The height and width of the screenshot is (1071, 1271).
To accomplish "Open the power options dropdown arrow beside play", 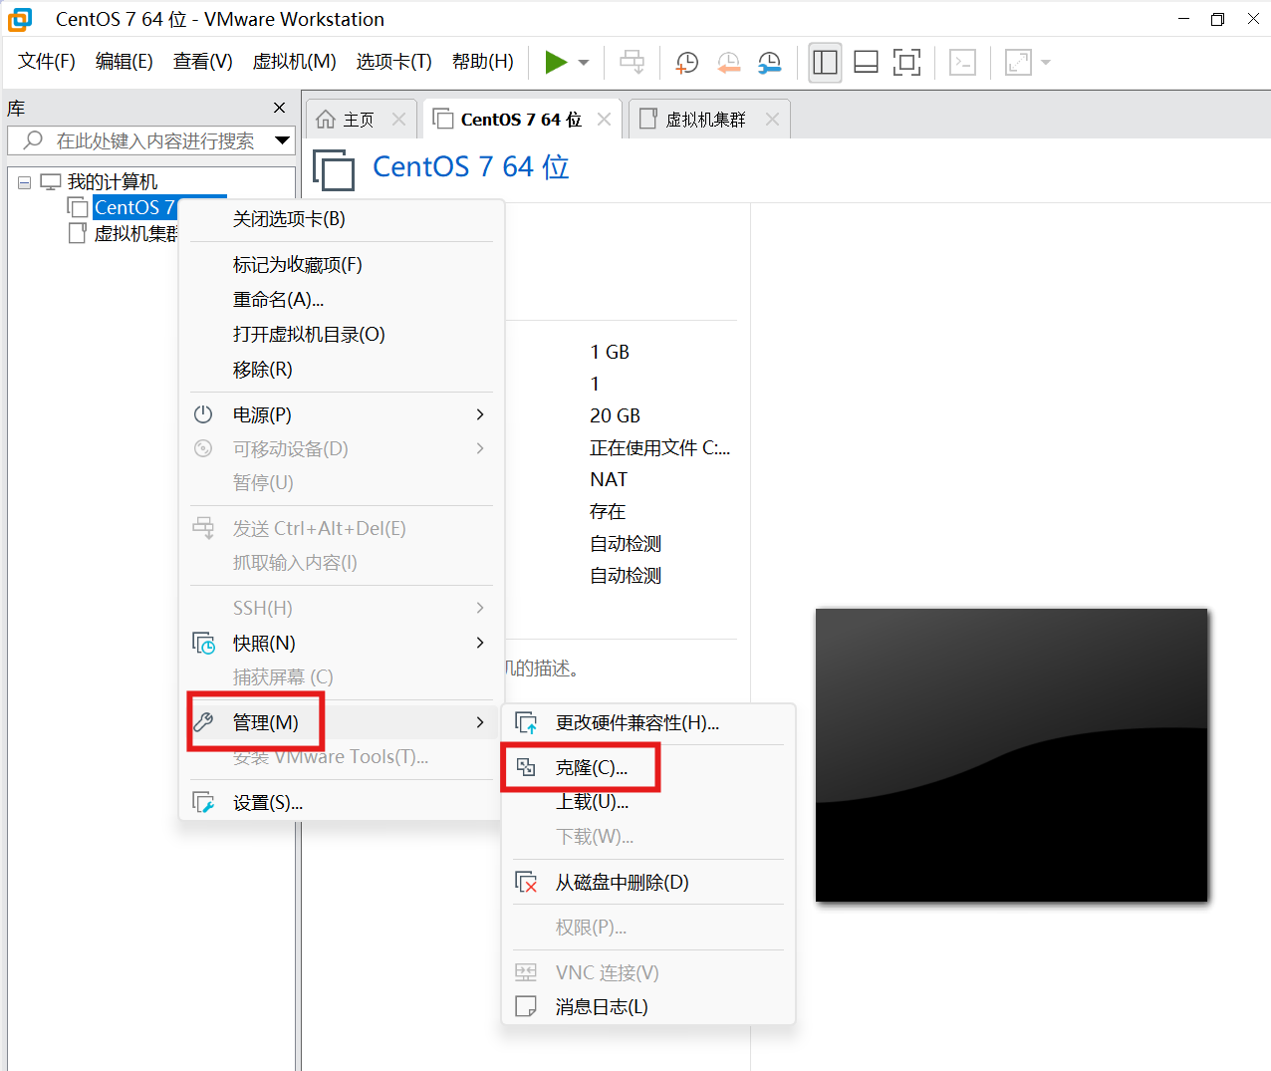I will click(584, 63).
